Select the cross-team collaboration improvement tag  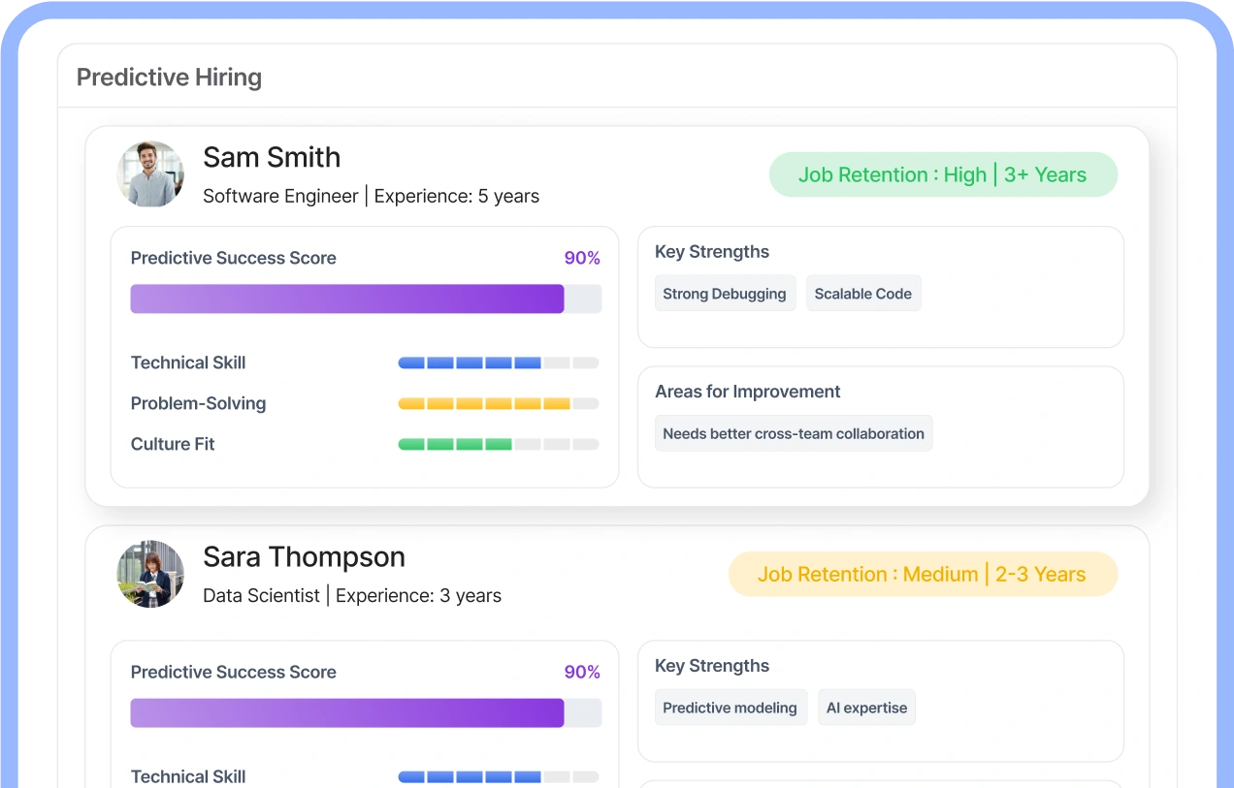[794, 433]
